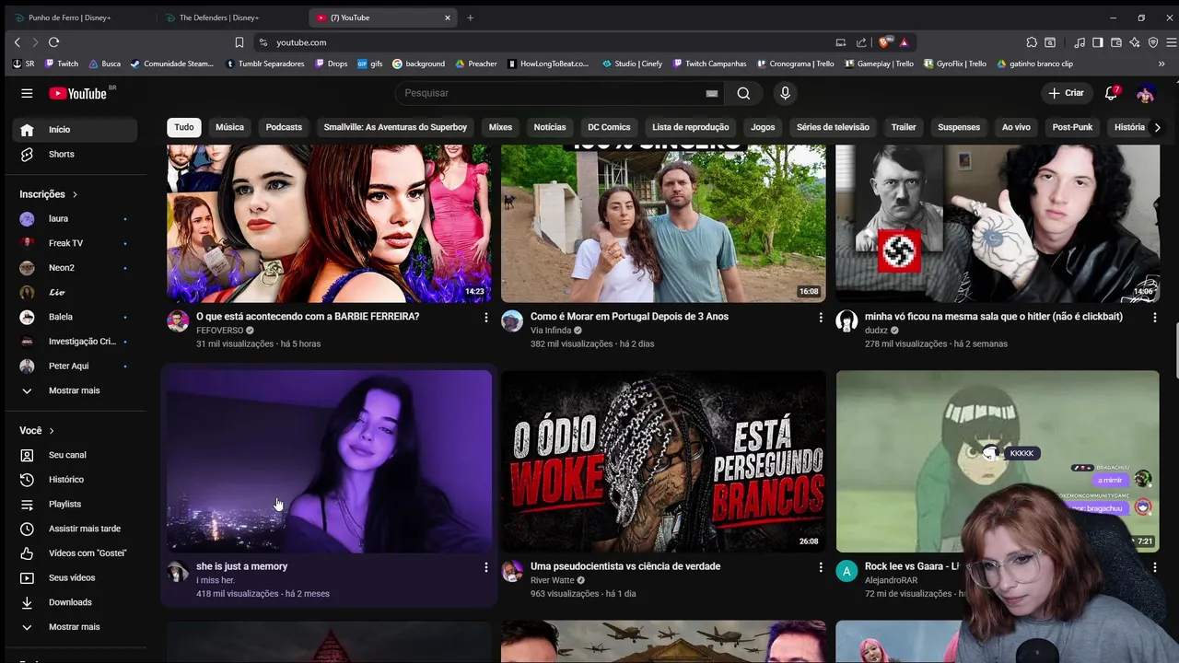Open the browser extensions puzzle icon
The height and width of the screenshot is (663, 1179).
(1032, 42)
